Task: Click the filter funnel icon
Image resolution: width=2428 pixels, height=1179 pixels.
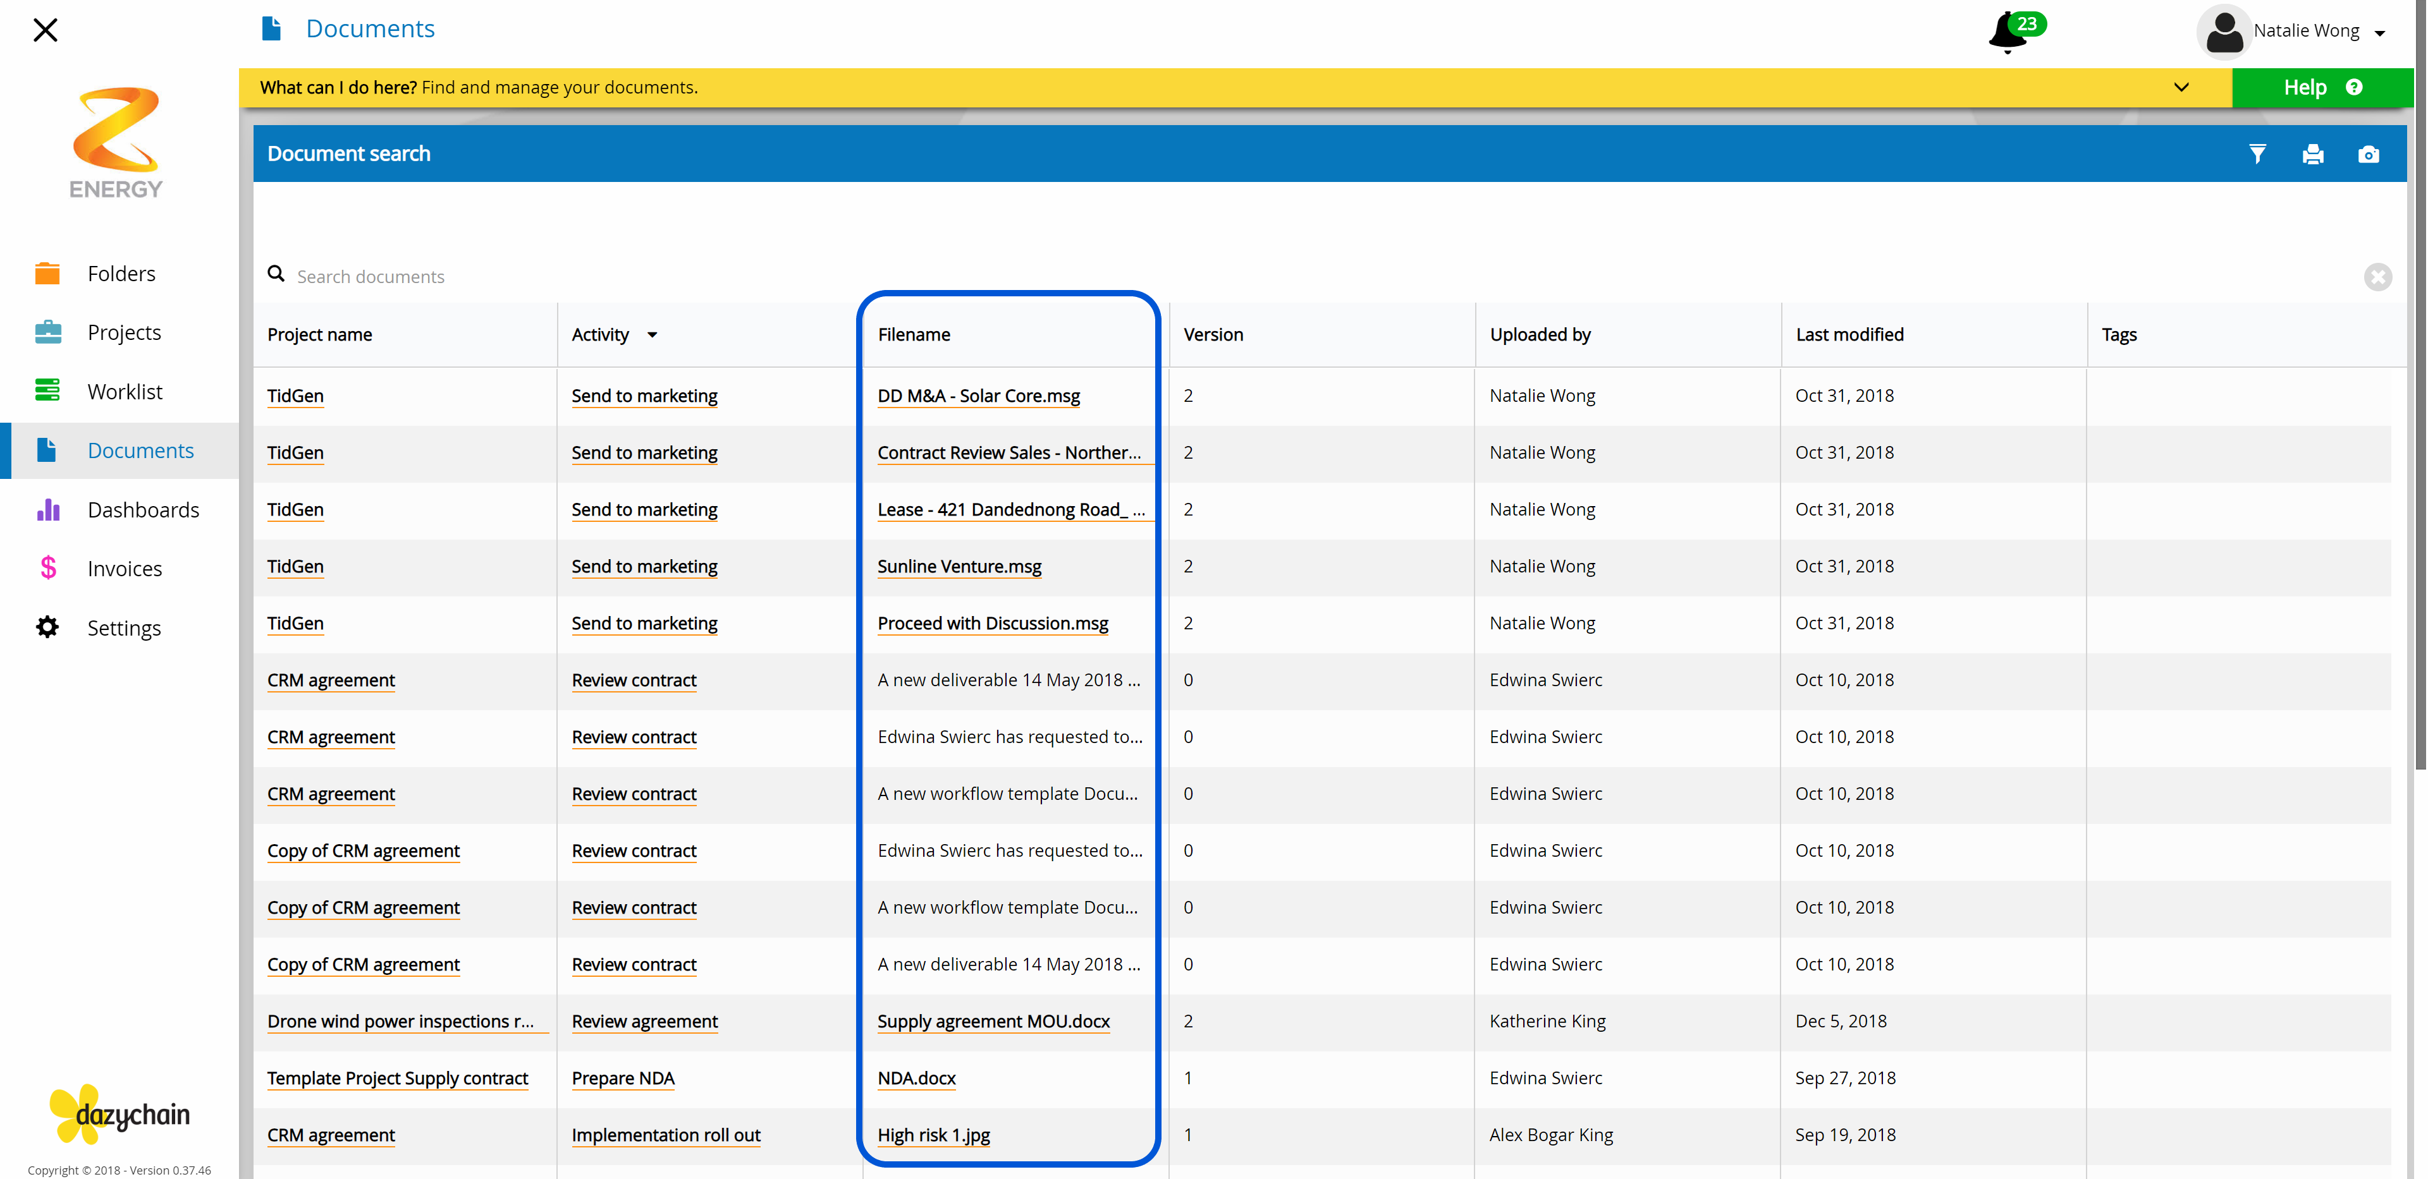Action: pyautogui.click(x=2257, y=154)
